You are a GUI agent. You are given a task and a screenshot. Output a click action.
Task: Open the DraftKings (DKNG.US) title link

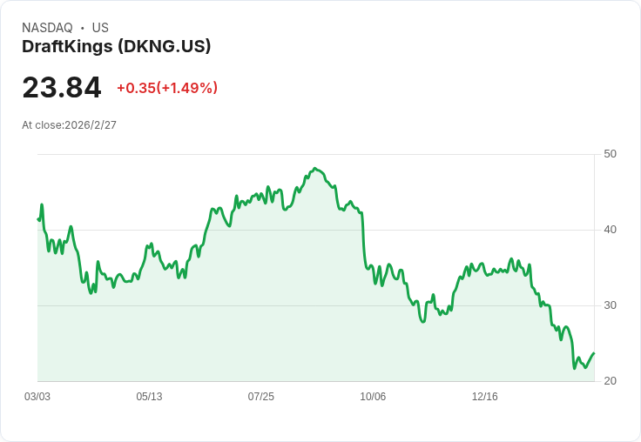pyautogui.click(x=117, y=47)
